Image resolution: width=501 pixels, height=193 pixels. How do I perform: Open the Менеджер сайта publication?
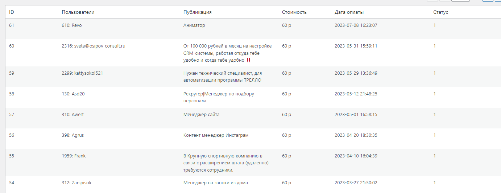coord(202,115)
